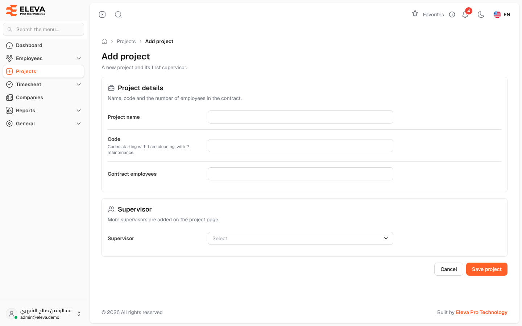Focus the Code input field
Image resolution: width=522 pixels, height=326 pixels.
tap(301, 146)
